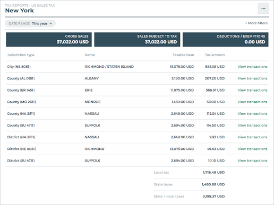Image resolution: width=274 pixels, height=205 pixels.
Task: View transactions for Erie county
Action: [x=252, y=90]
